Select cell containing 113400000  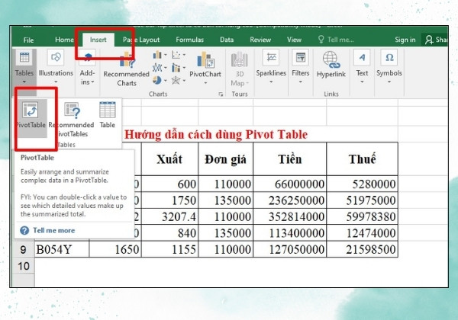click(x=290, y=233)
